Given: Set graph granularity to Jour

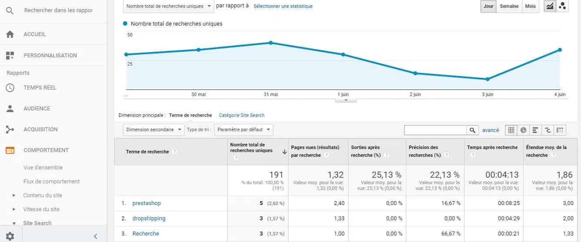Looking at the screenshot, I should [488, 6].
